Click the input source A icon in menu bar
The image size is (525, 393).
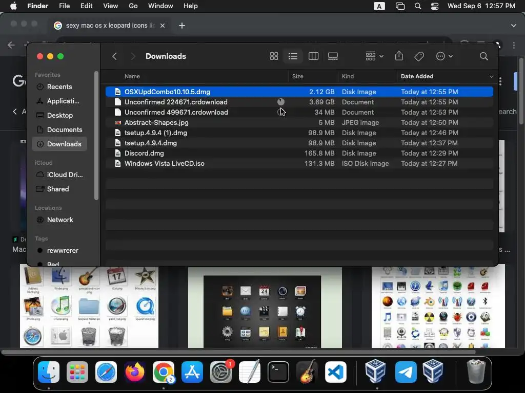[379, 6]
